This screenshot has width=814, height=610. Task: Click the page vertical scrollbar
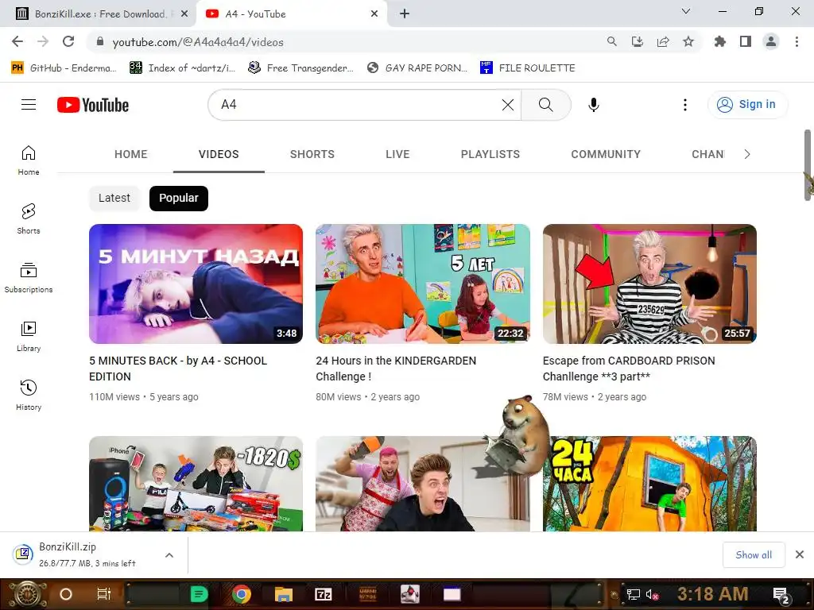pyautogui.click(x=808, y=165)
